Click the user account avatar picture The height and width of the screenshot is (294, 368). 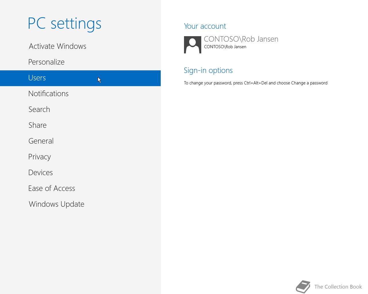pyautogui.click(x=193, y=45)
